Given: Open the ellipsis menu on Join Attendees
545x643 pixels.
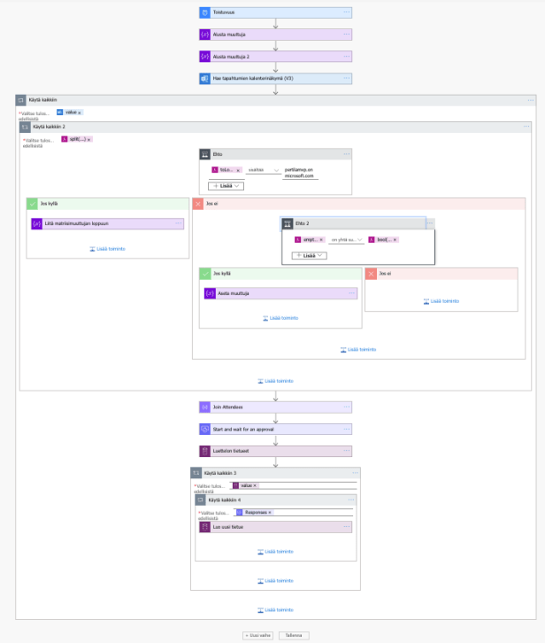Looking at the screenshot, I should pyautogui.click(x=347, y=407).
